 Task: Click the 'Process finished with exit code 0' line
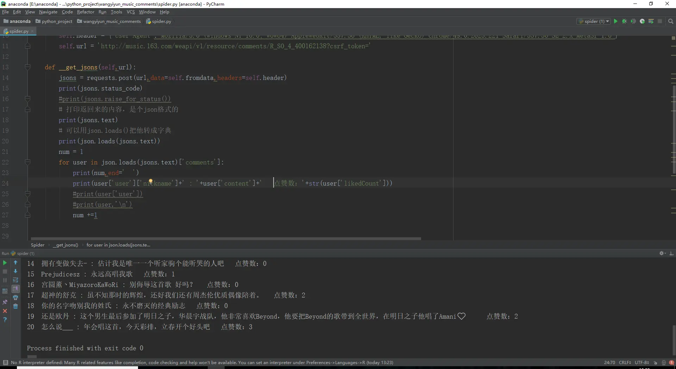pyautogui.click(x=85, y=348)
